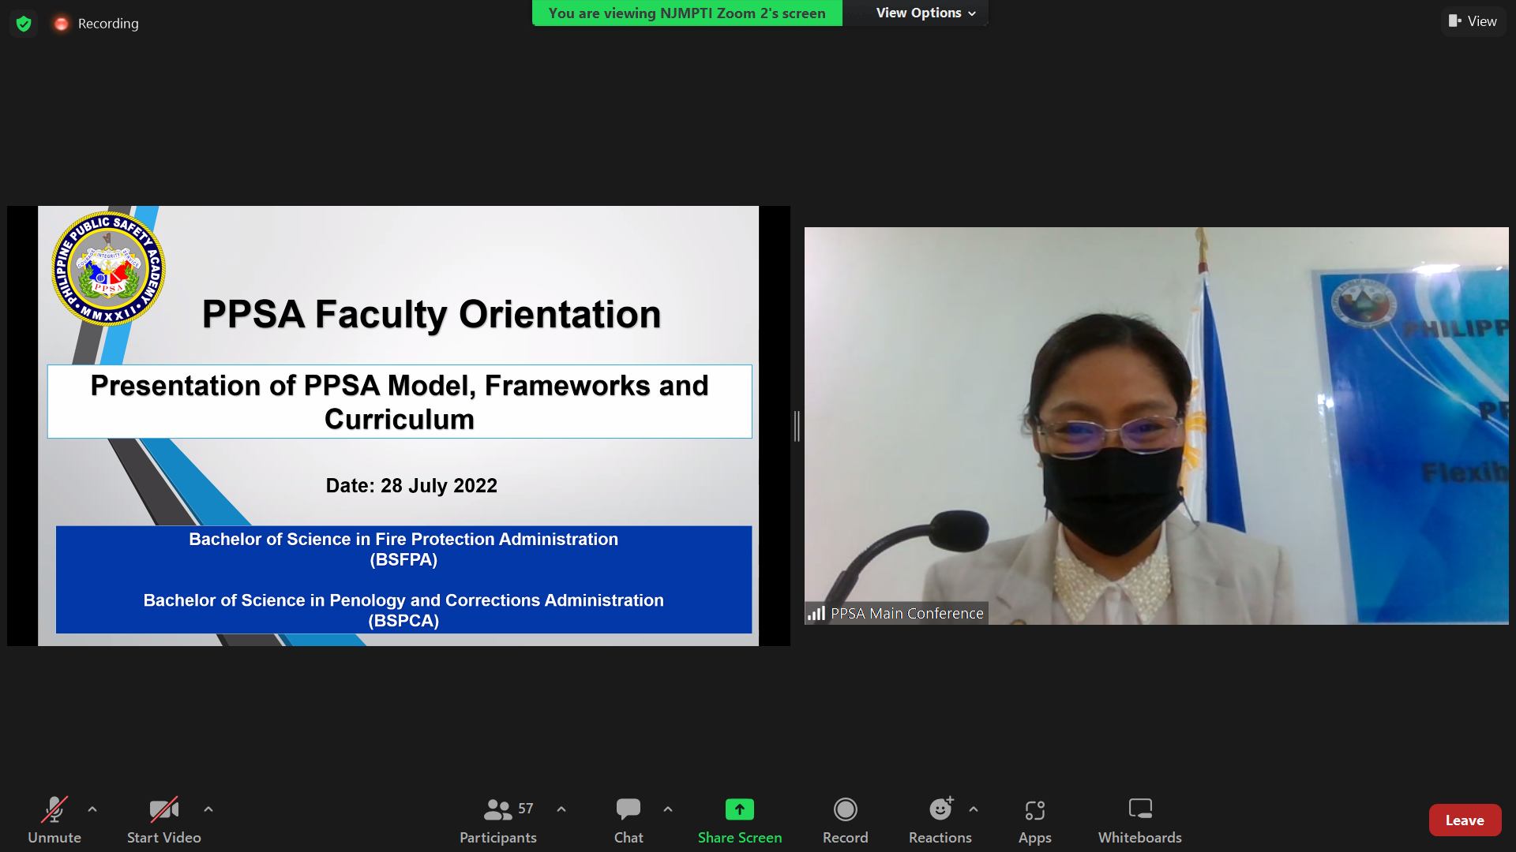This screenshot has height=852, width=1516.
Task: Click the green encryption shield icon
Action: click(24, 24)
